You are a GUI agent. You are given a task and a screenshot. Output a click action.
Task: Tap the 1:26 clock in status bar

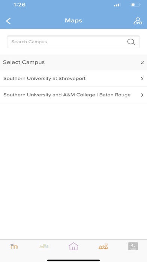[19, 5]
